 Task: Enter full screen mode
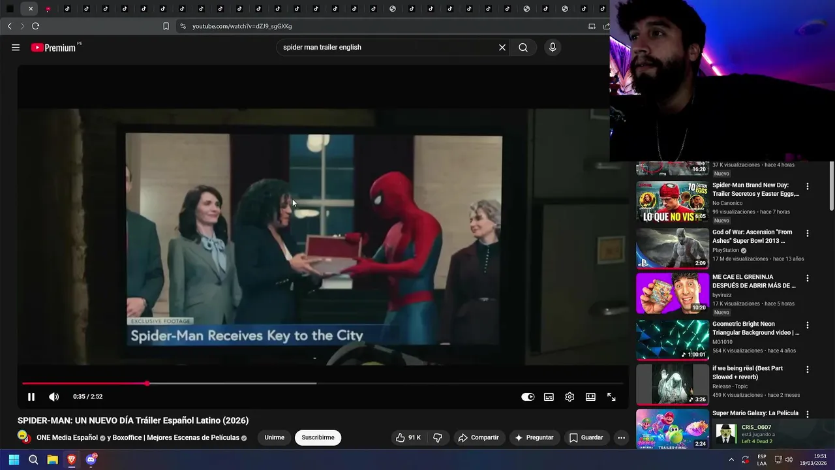[611, 397]
